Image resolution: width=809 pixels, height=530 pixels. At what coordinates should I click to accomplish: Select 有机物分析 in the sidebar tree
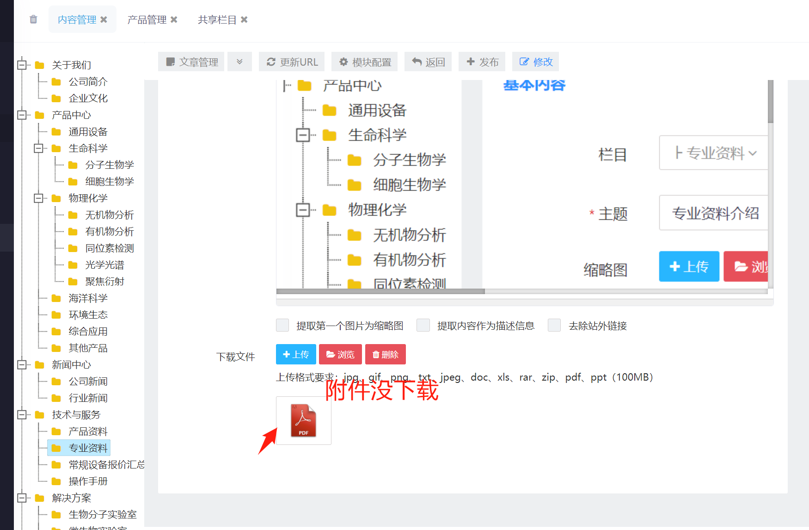[110, 231]
